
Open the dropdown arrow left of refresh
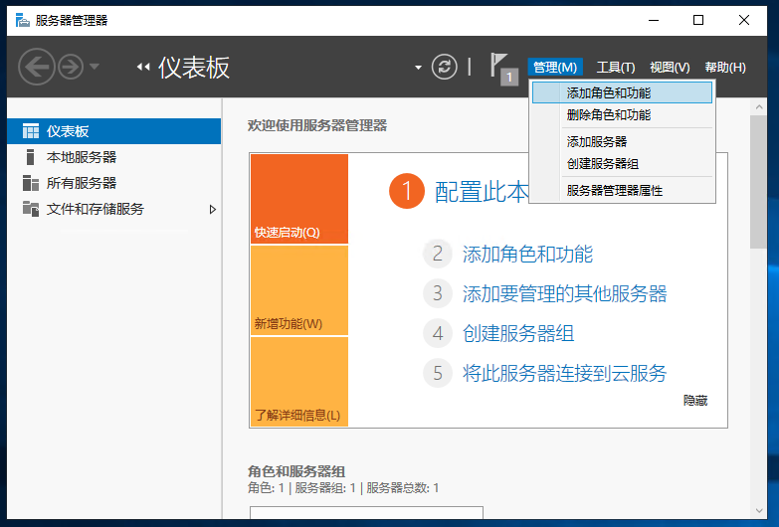point(418,68)
